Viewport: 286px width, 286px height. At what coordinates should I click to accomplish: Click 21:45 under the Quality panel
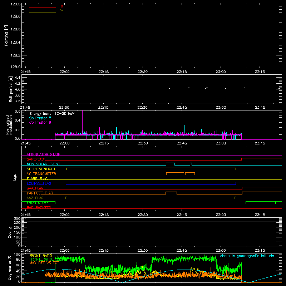25,251
